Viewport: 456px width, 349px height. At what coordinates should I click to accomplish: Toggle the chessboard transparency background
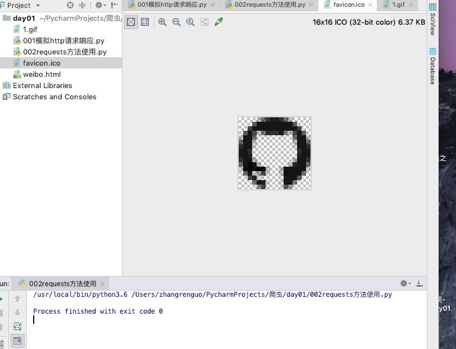click(131, 22)
